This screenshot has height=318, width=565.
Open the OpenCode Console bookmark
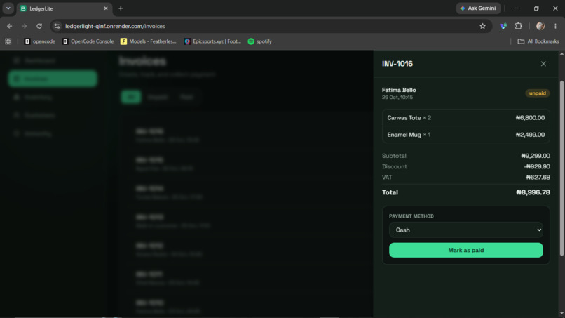(x=88, y=41)
